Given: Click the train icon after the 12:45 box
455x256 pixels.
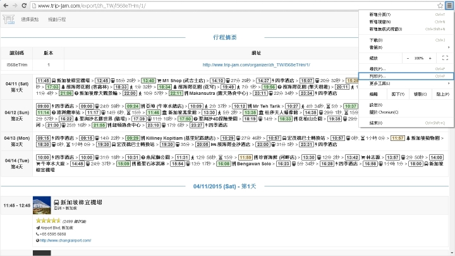Looking at the screenshot, I should [x=113, y=81].
